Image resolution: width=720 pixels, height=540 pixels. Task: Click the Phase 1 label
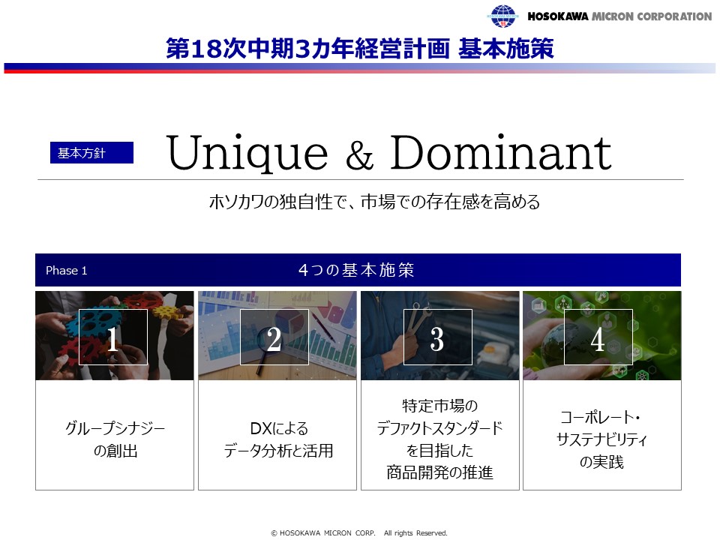(67, 271)
